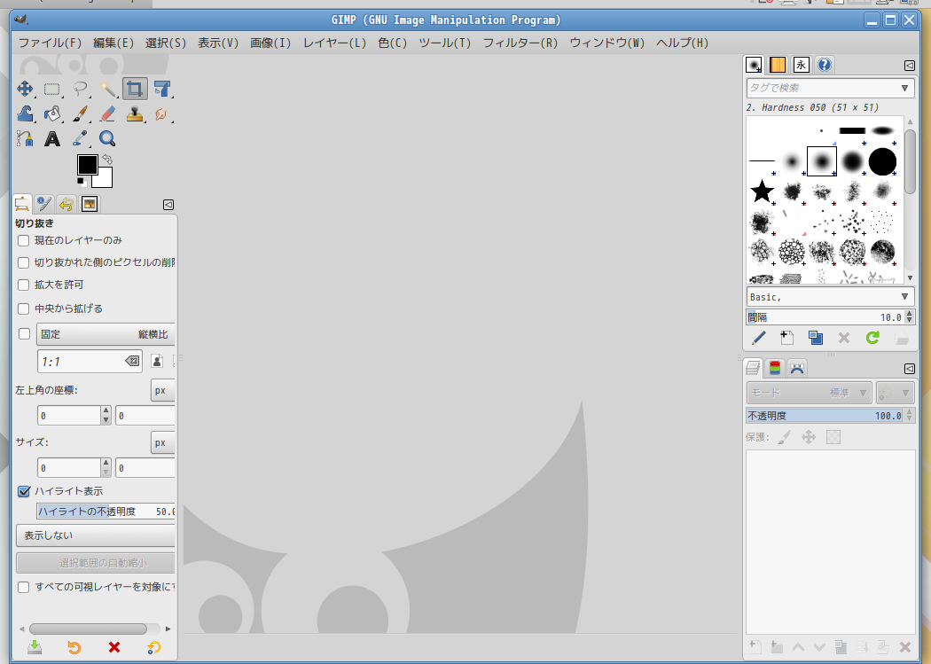Screen dimensions: 931x664
Task: Select the Text tool
Action: click(x=52, y=138)
